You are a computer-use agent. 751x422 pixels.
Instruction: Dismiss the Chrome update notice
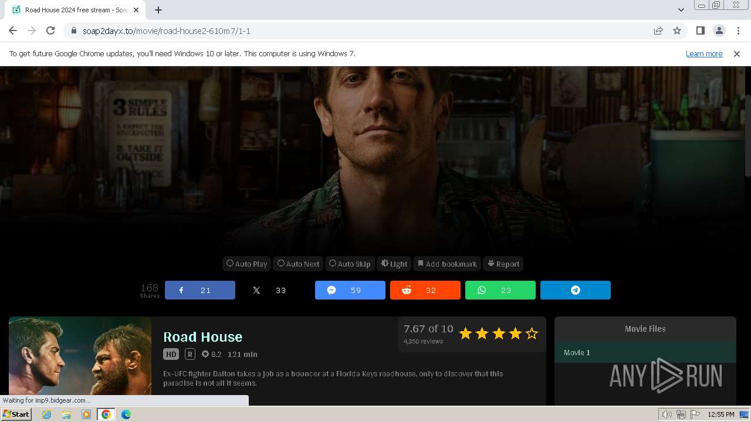pyautogui.click(x=737, y=53)
